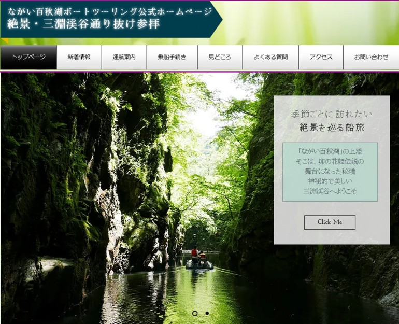Click the 絶景・三淵渓谷通り抜け参拝 heading

point(84,24)
